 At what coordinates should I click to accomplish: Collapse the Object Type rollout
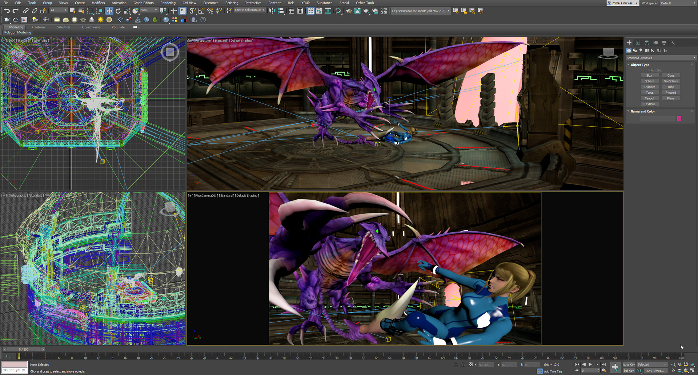click(628, 65)
